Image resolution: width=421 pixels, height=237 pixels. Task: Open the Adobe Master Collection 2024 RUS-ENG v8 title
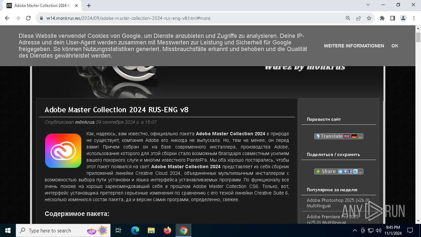tap(116, 110)
